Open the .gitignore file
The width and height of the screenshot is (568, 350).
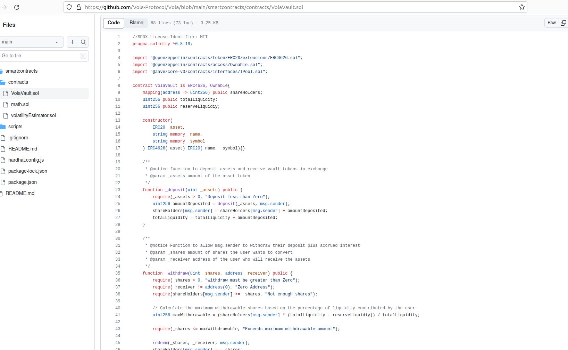click(x=18, y=138)
